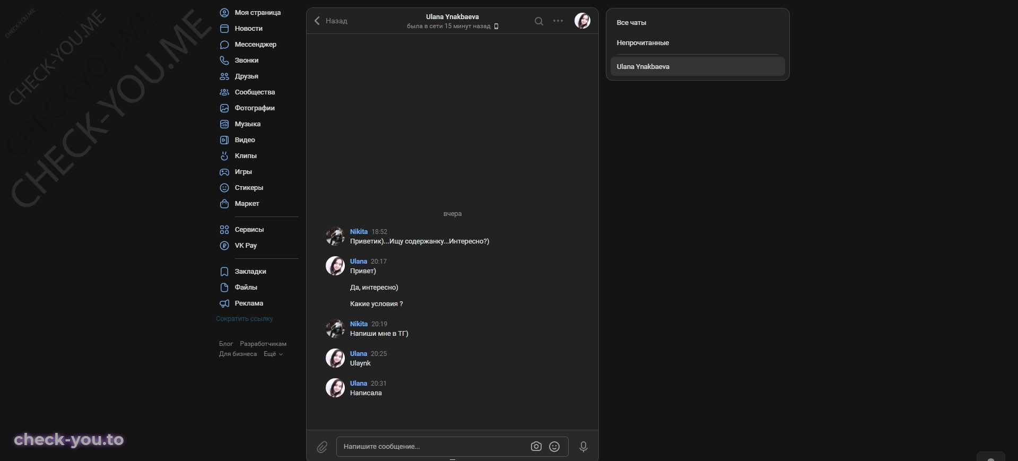
Task: Open the Сообщества communities icon
Action: pos(224,92)
